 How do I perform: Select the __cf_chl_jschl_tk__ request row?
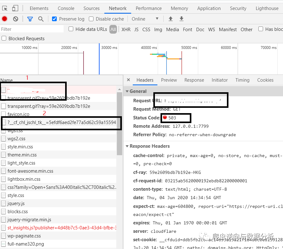[58, 122]
